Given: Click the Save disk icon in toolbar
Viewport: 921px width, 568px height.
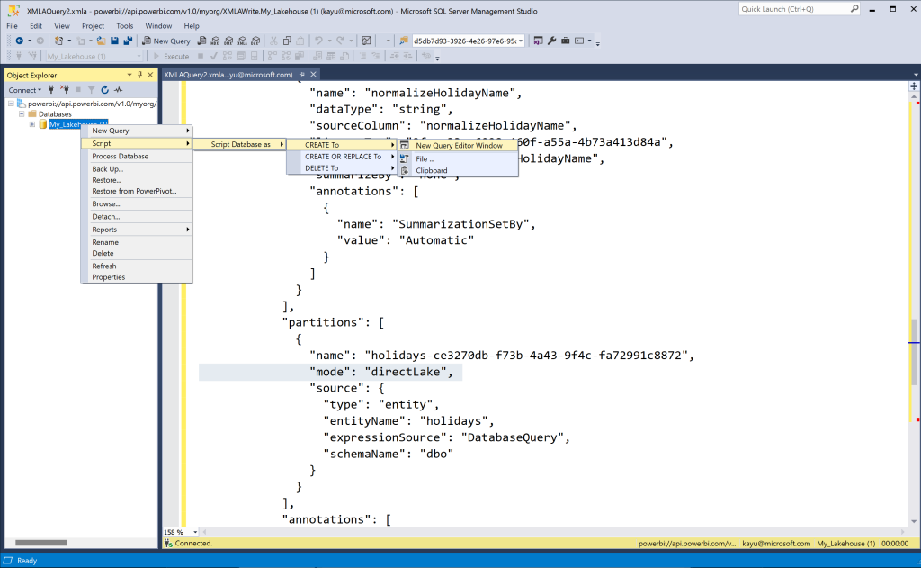Looking at the screenshot, I should [x=114, y=41].
